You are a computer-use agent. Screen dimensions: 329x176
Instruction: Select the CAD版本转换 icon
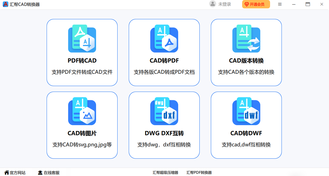pyautogui.click(x=246, y=39)
